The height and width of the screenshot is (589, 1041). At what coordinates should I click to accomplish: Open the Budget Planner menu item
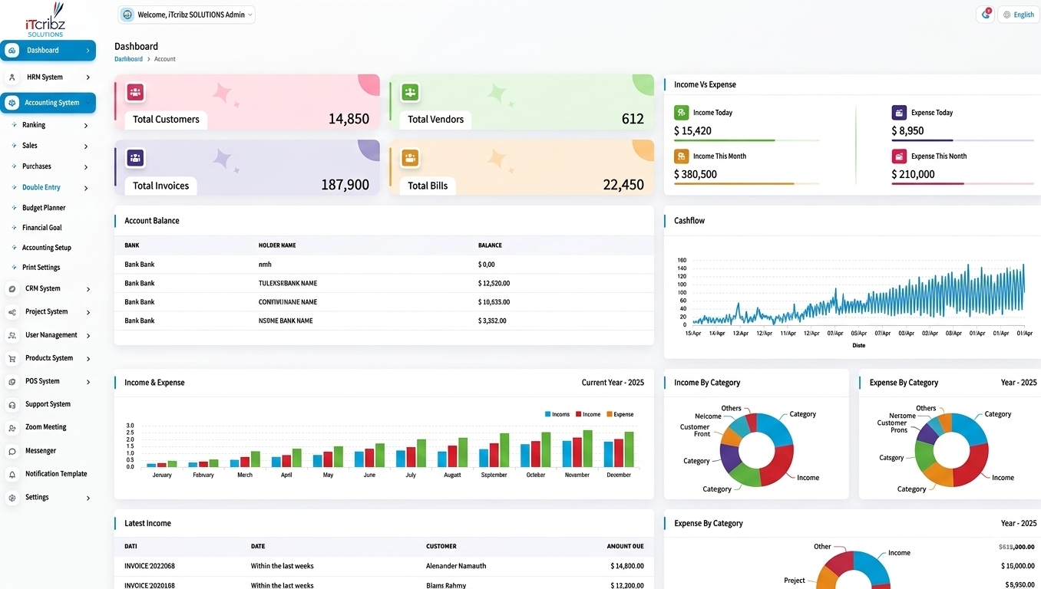click(44, 208)
